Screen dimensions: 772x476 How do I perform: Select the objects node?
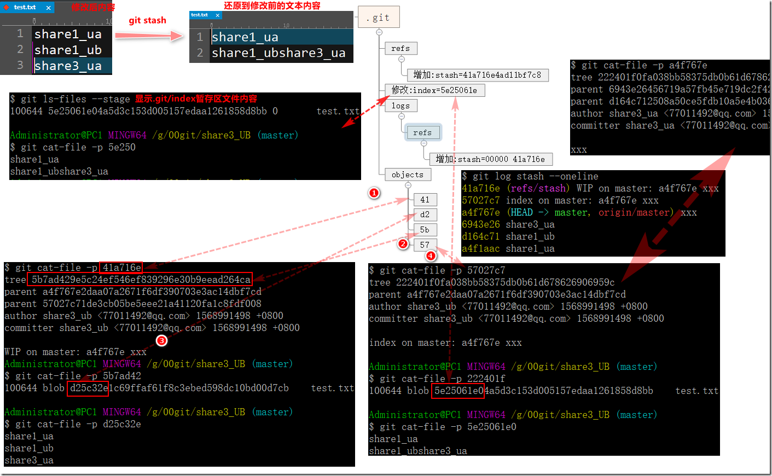[x=408, y=175]
